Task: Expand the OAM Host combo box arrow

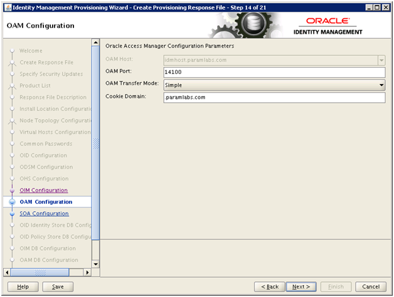Action: pyautogui.click(x=381, y=60)
